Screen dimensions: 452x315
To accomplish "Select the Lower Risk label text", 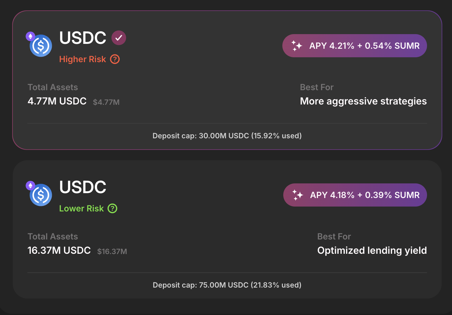I will [x=81, y=208].
